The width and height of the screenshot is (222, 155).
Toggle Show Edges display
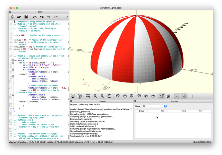191,96
